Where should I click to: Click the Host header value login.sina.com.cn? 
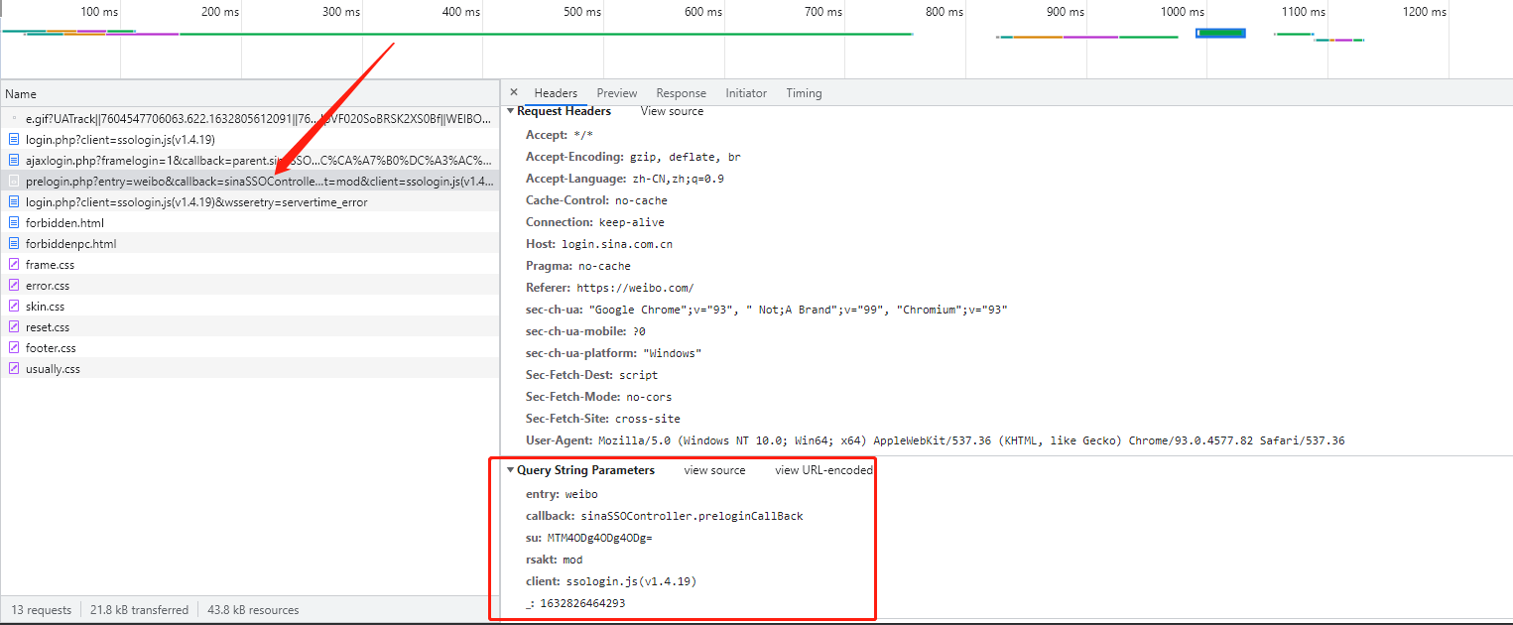click(x=616, y=244)
